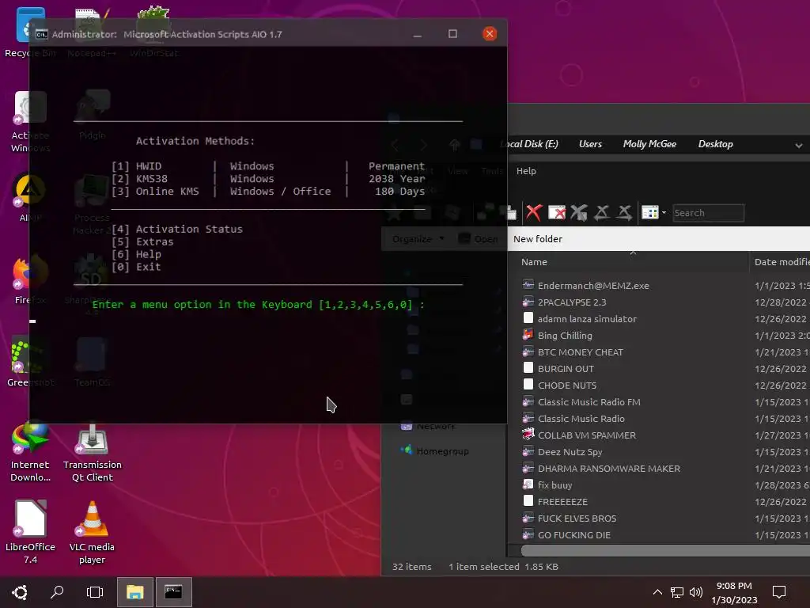The width and height of the screenshot is (810, 608).
Task: Open the Help menu in Explorer
Action: pos(526,171)
